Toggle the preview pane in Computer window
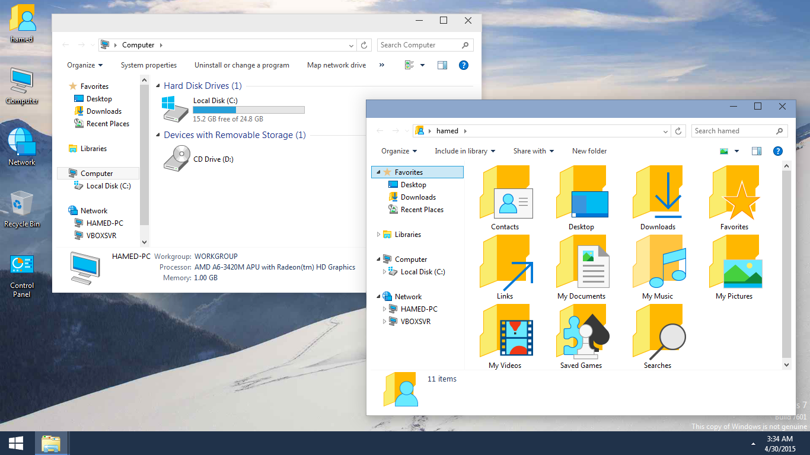The image size is (810, 455). [442, 65]
